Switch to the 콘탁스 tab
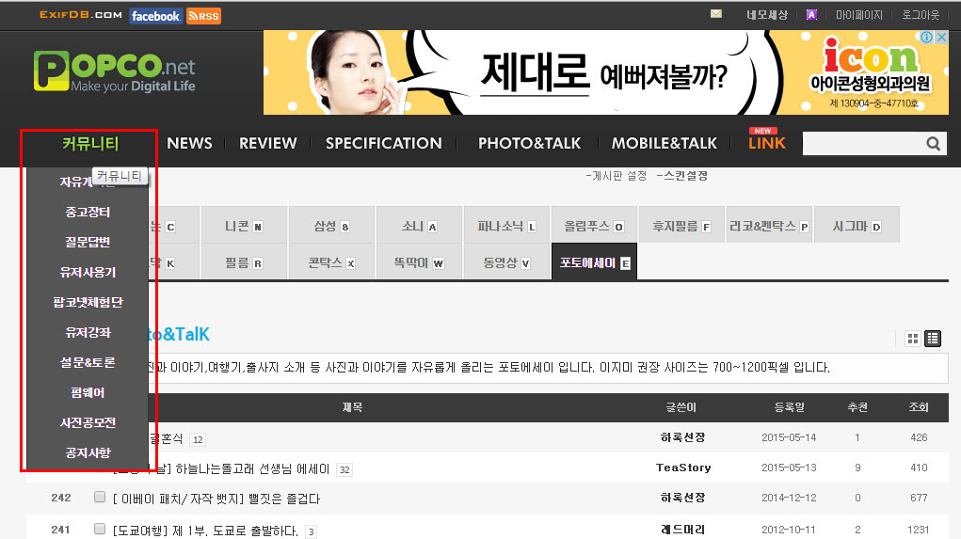The height and width of the screenshot is (539, 961). [331, 262]
